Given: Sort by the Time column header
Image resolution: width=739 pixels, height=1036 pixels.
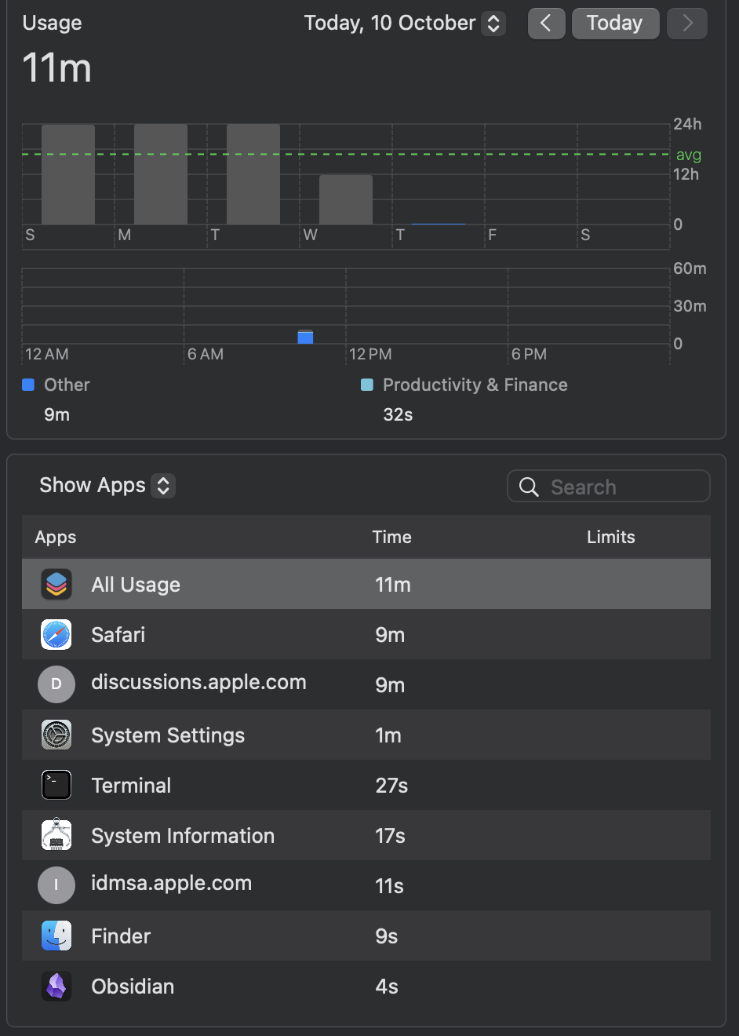Looking at the screenshot, I should pos(391,537).
